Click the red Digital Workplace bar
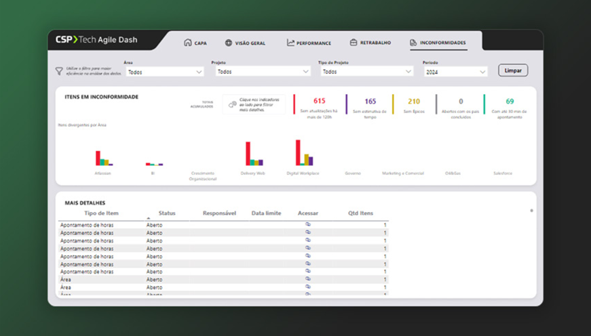 299,152
